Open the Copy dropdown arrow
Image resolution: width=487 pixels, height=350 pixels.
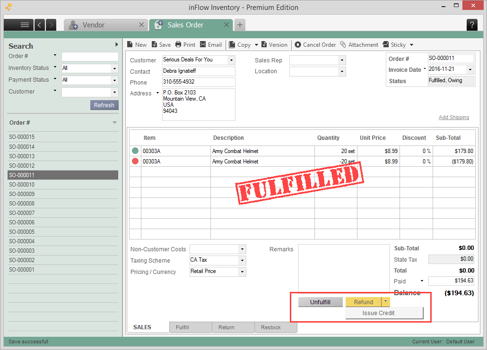tap(256, 45)
